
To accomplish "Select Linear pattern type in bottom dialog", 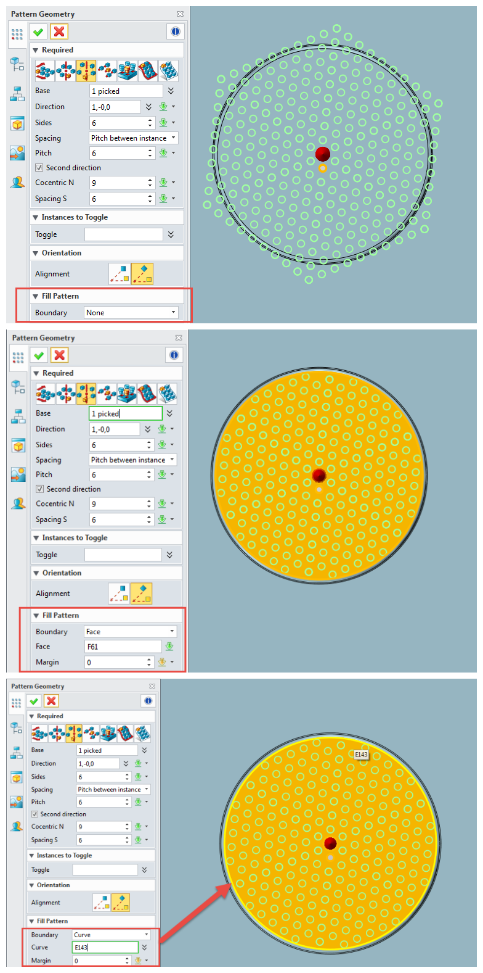I will pos(39,733).
